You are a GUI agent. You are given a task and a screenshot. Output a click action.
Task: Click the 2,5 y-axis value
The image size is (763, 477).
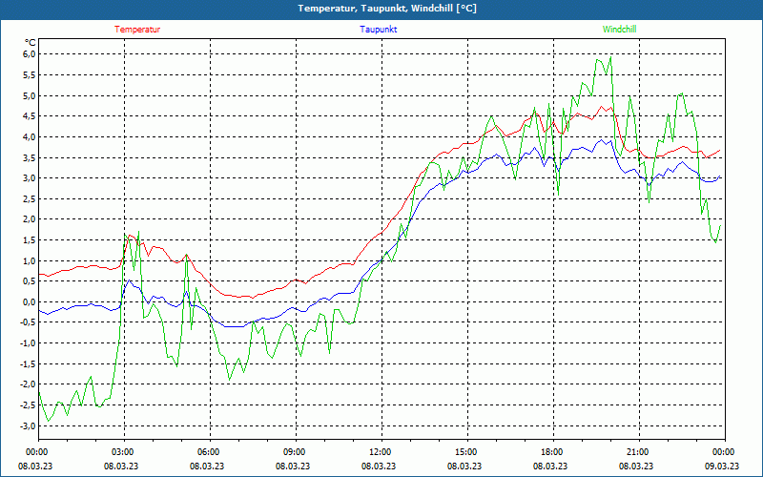[x=30, y=198]
